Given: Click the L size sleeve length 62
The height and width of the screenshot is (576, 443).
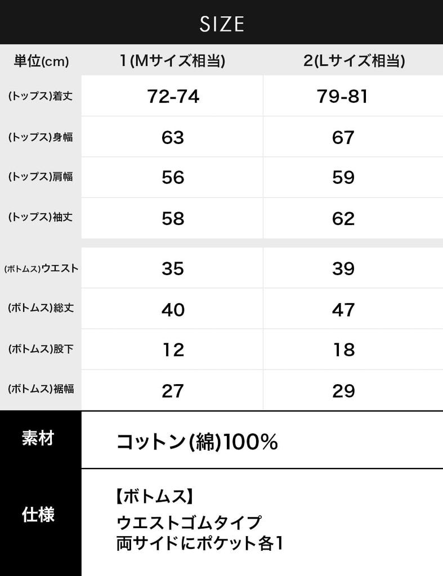Looking at the screenshot, I should [x=343, y=218].
